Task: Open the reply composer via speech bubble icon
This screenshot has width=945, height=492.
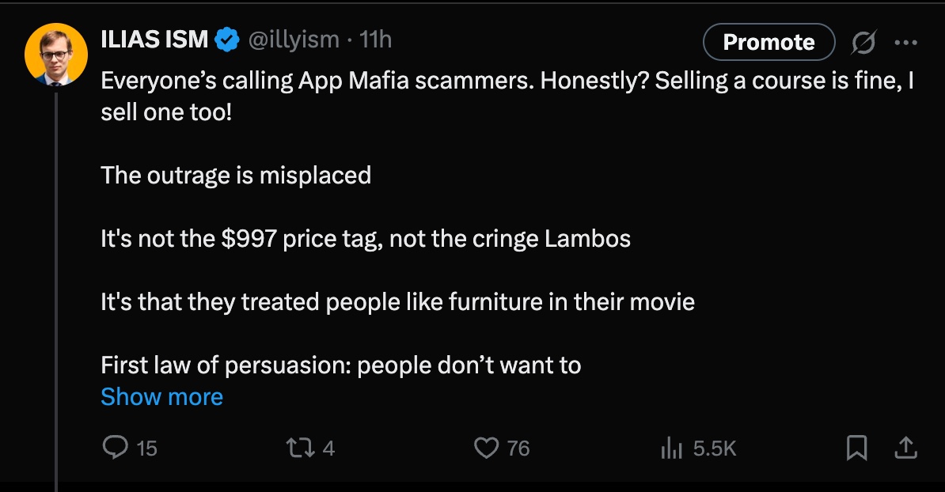Action: pos(115,448)
